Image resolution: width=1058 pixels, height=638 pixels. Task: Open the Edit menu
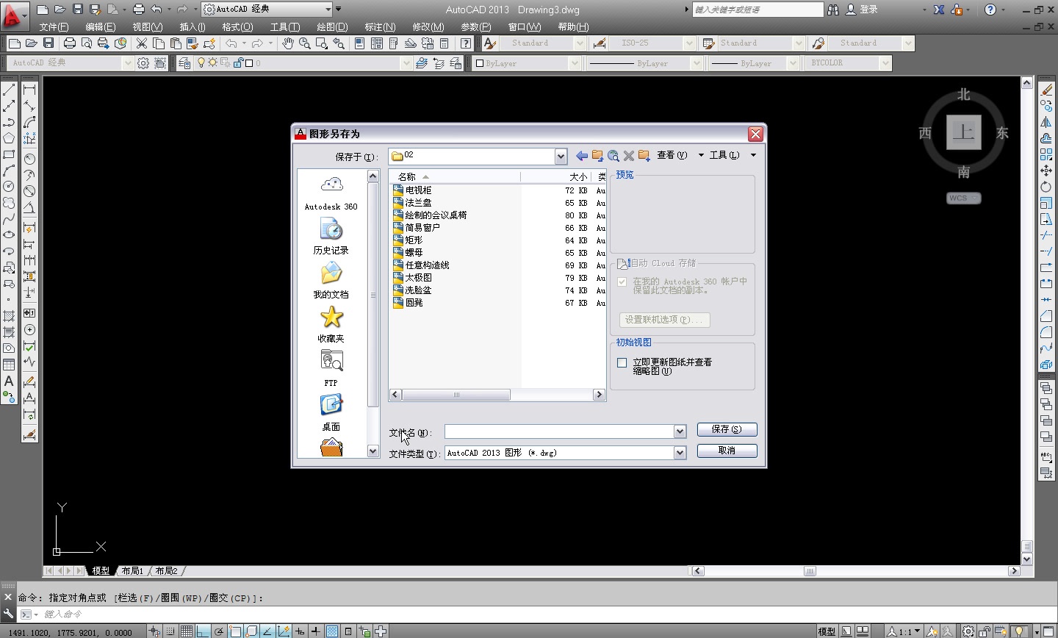pyautogui.click(x=100, y=26)
